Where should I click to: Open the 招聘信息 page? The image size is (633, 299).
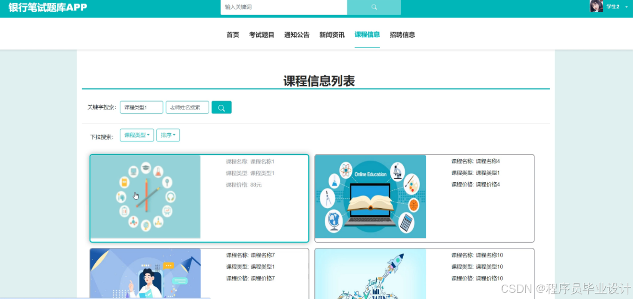pyautogui.click(x=402, y=34)
